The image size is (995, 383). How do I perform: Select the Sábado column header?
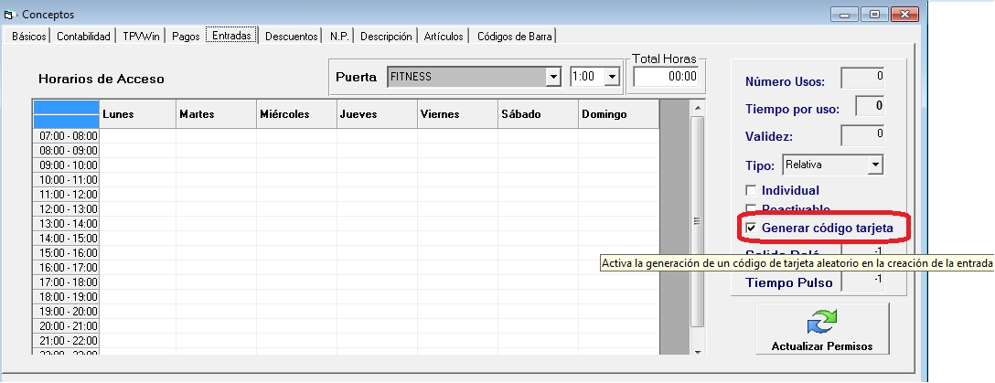coord(538,114)
